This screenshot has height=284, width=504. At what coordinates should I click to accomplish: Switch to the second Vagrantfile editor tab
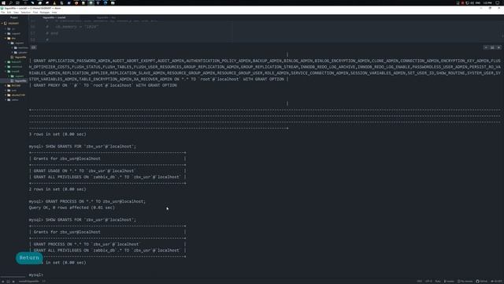106,17
